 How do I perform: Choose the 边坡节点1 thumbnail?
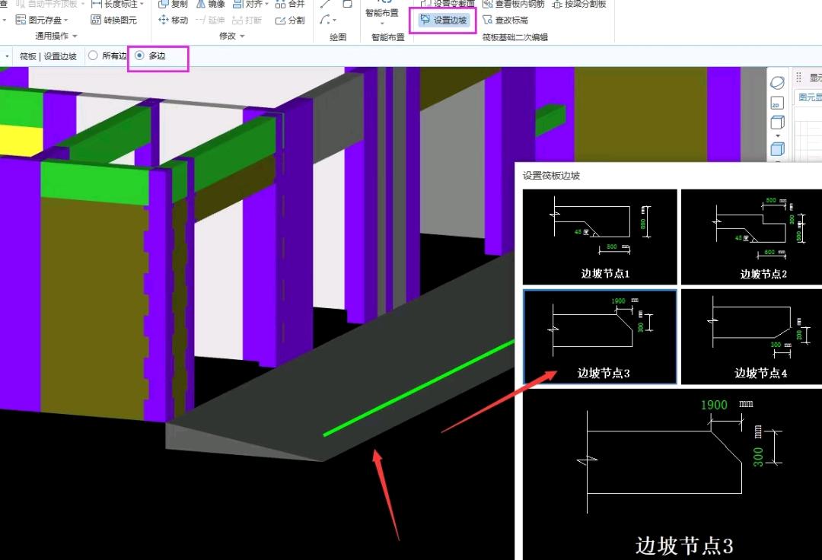pyautogui.click(x=601, y=237)
